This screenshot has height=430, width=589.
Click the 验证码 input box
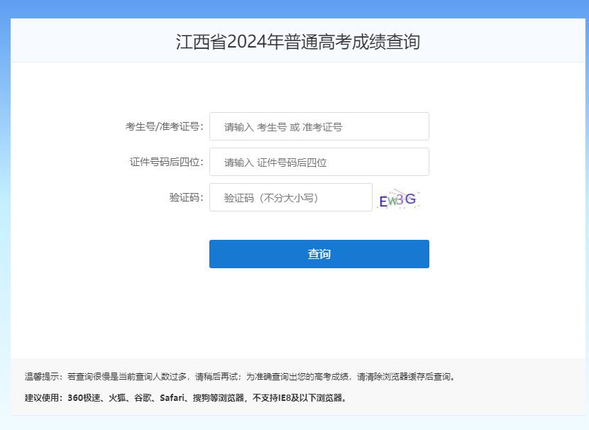(x=290, y=197)
